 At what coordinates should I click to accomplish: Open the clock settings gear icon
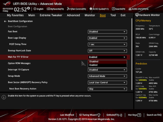pos(29,8)
